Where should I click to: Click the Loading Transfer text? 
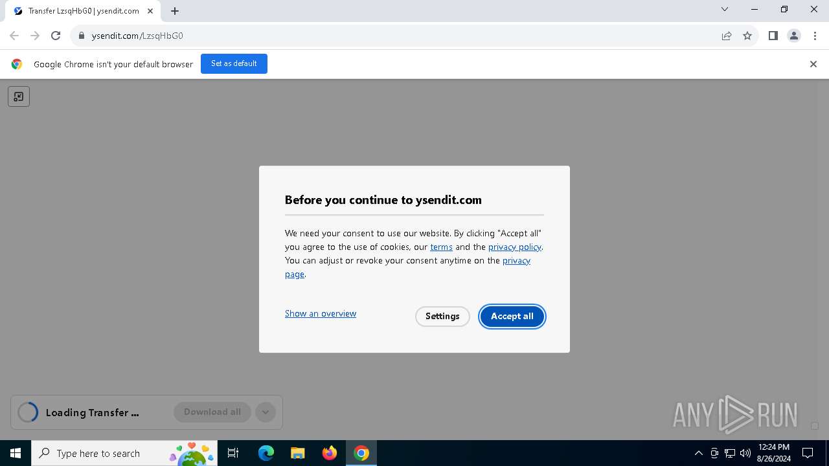92,412
